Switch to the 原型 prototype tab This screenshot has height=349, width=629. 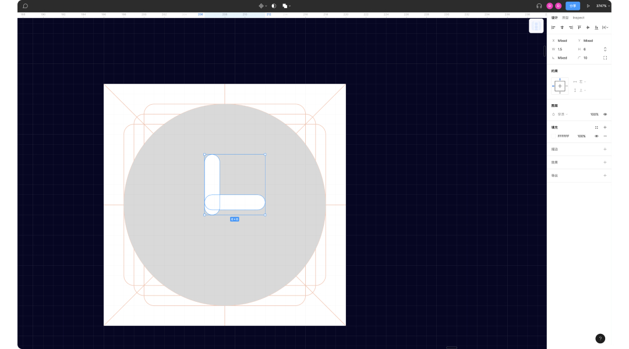click(x=565, y=17)
